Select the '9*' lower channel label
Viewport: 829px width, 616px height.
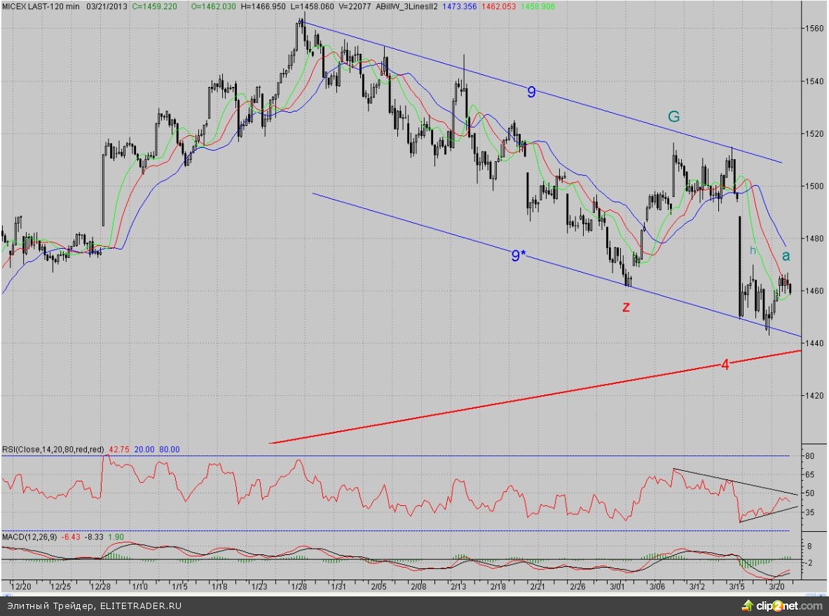click(516, 256)
